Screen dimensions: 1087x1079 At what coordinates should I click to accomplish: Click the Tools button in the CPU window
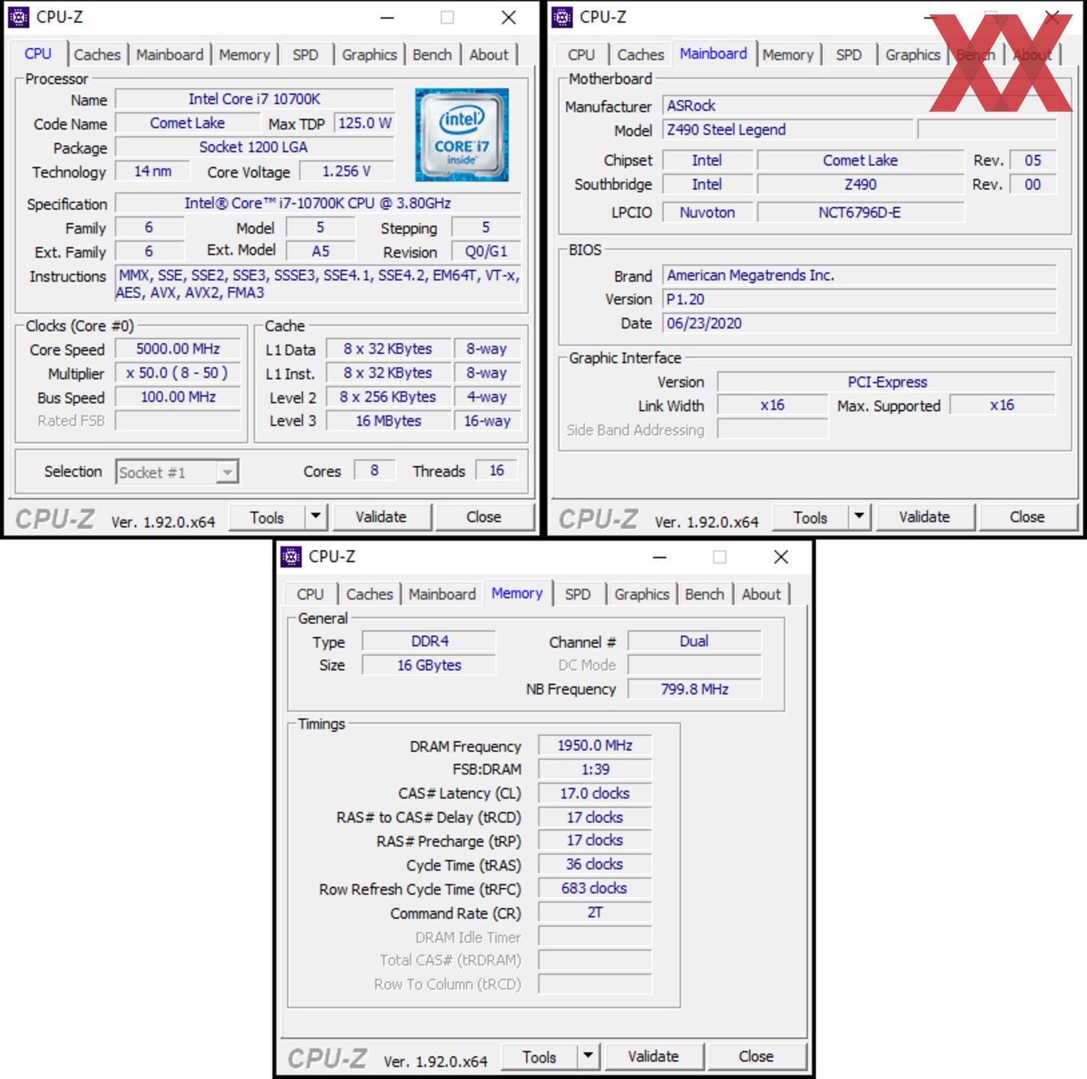tap(267, 517)
